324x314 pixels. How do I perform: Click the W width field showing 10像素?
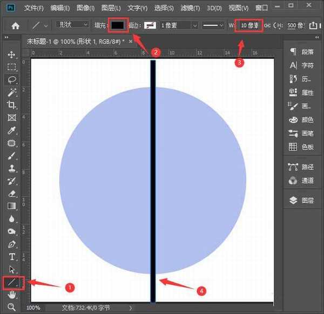(249, 25)
